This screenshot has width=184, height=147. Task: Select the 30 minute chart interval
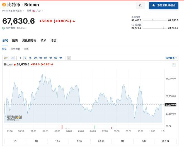pos(35,58)
